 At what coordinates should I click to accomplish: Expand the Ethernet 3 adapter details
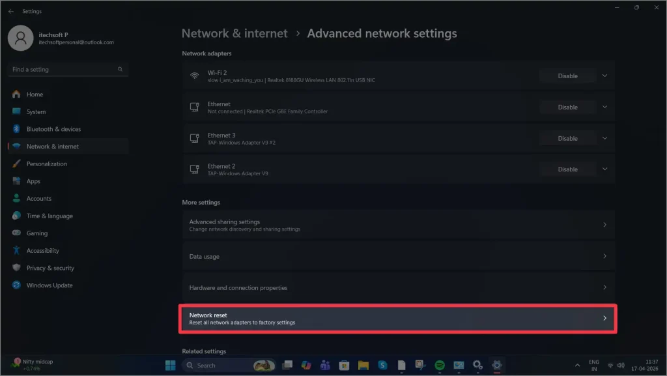click(604, 138)
